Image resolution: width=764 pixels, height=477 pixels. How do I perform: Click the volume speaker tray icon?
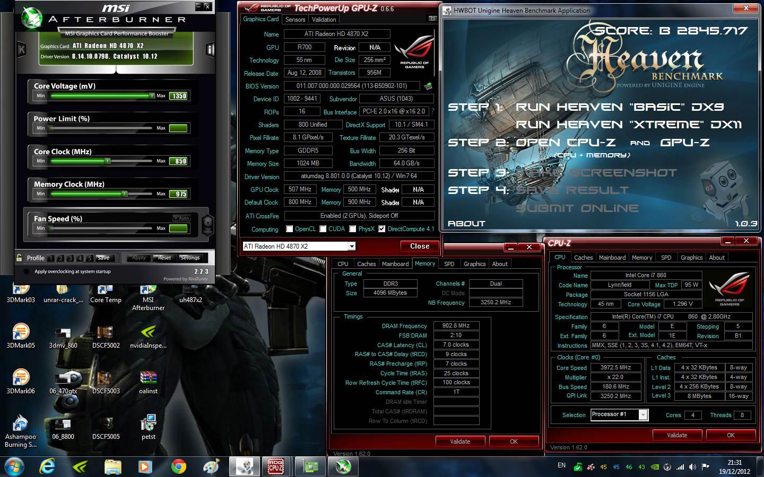tap(692, 467)
